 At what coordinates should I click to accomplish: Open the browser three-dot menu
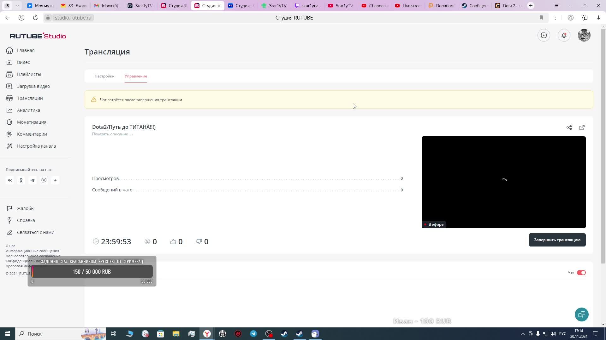point(555,18)
